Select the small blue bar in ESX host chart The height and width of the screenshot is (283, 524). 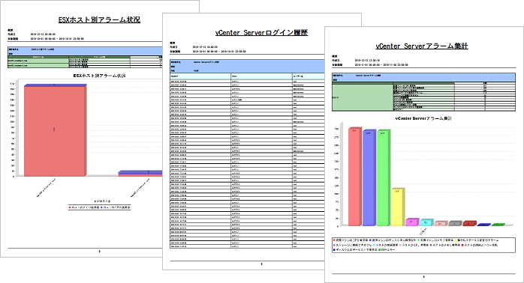pos(140,172)
